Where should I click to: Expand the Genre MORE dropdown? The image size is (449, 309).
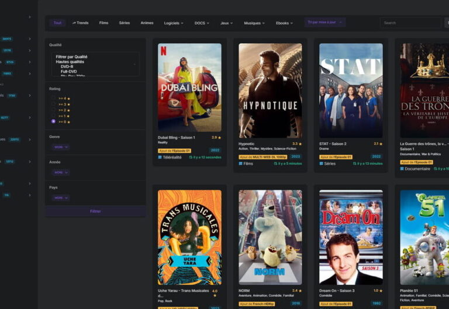click(x=60, y=147)
